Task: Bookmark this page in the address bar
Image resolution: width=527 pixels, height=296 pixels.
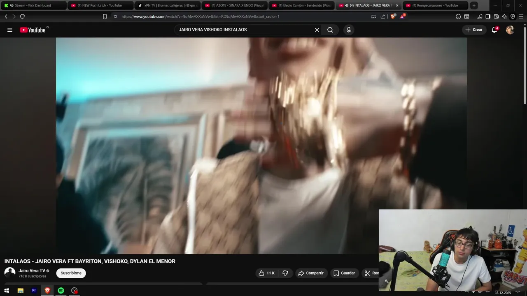Action: click(x=105, y=16)
